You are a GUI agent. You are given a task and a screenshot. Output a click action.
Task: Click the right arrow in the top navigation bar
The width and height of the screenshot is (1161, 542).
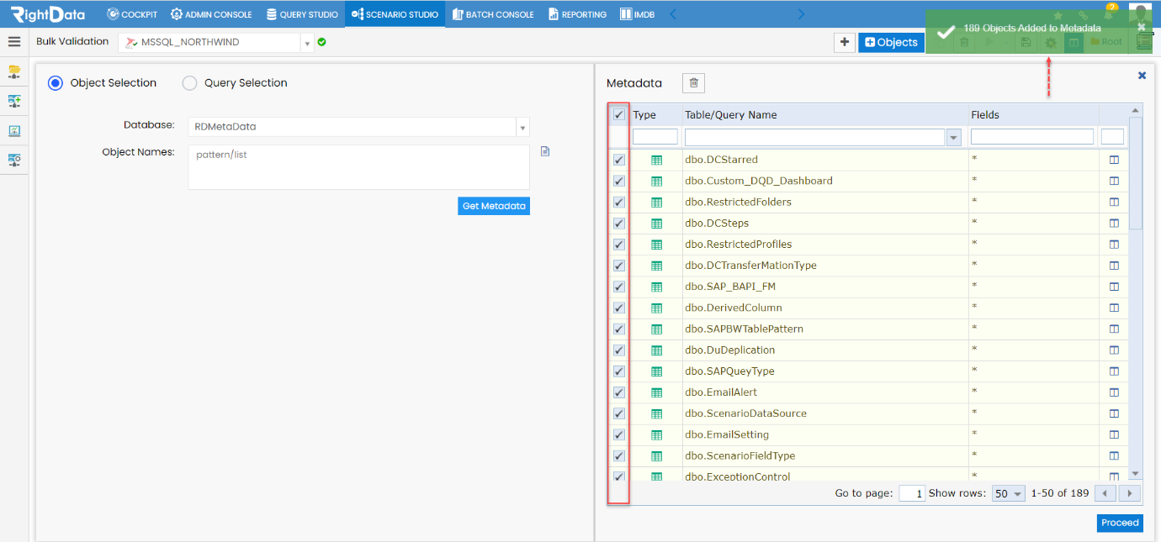[801, 13]
